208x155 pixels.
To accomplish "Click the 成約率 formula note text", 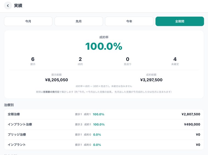I will point(104,86).
